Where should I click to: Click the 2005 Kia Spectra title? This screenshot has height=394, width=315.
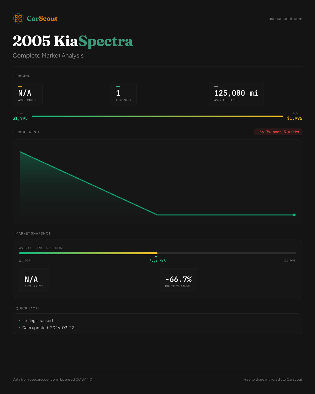[x=73, y=41]
